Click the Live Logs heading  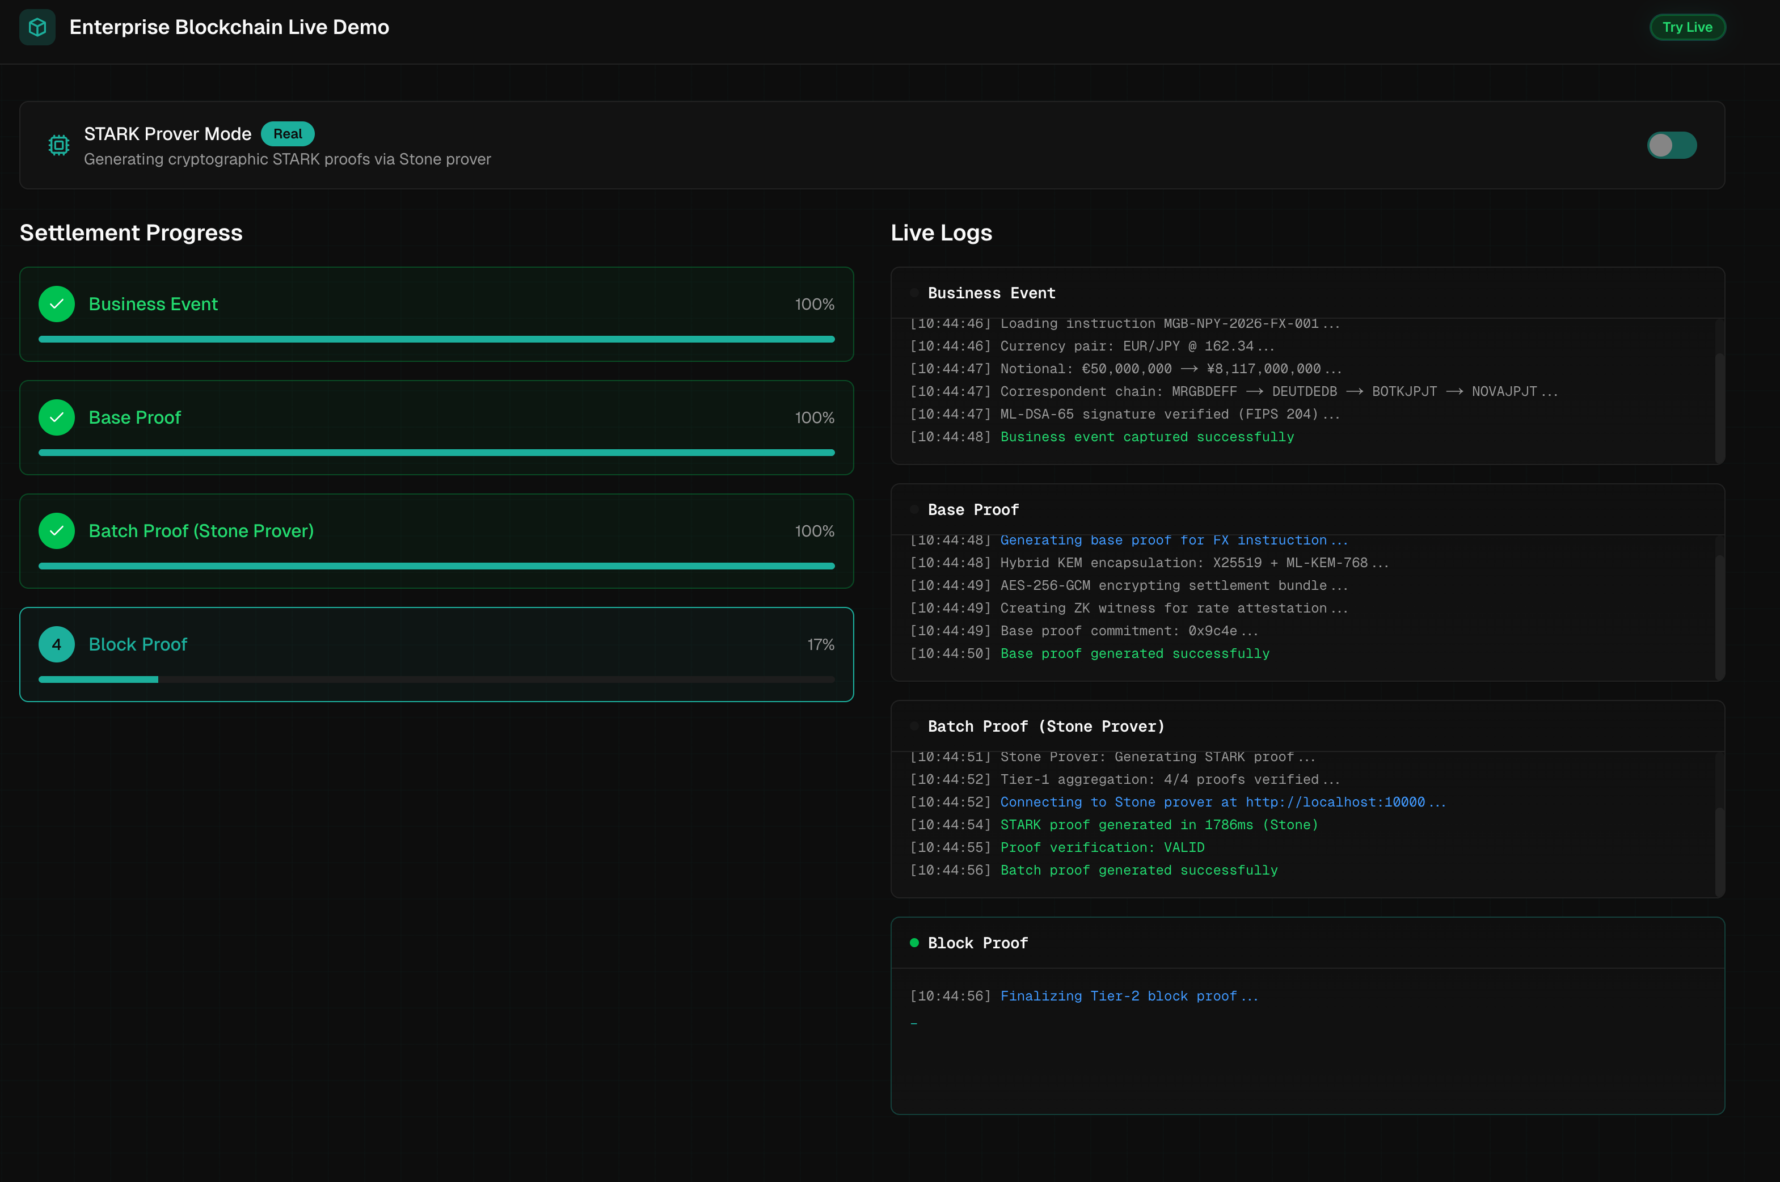tap(941, 232)
